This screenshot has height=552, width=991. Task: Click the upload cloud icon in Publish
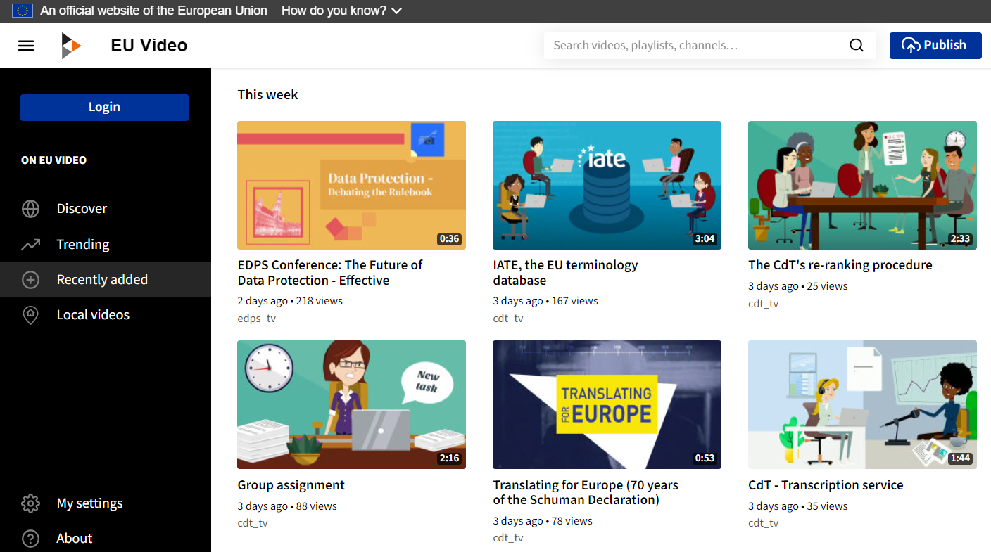point(911,46)
